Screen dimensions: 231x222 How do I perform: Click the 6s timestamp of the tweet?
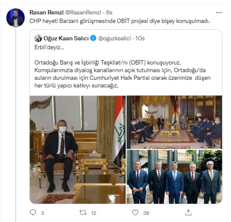(x=109, y=12)
